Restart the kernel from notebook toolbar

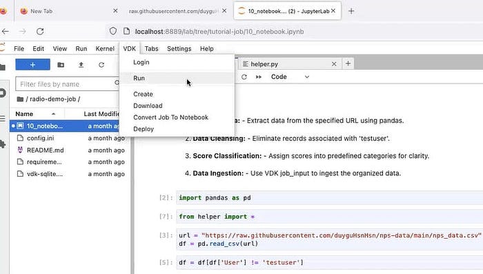pyautogui.click(x=244, y=77)
